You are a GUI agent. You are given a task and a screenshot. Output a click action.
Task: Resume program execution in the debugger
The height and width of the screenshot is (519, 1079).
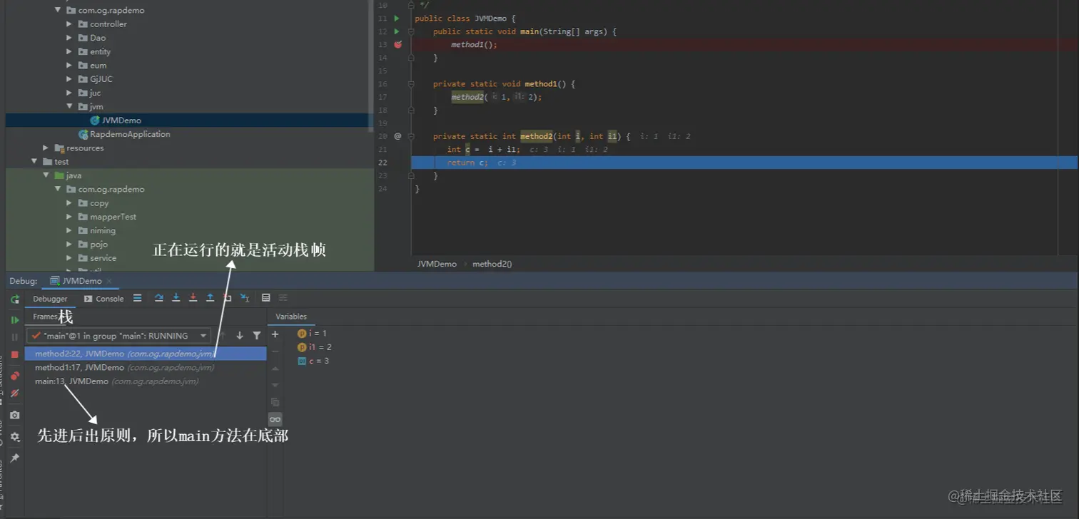pyautogui.click(x=14, y=320)
